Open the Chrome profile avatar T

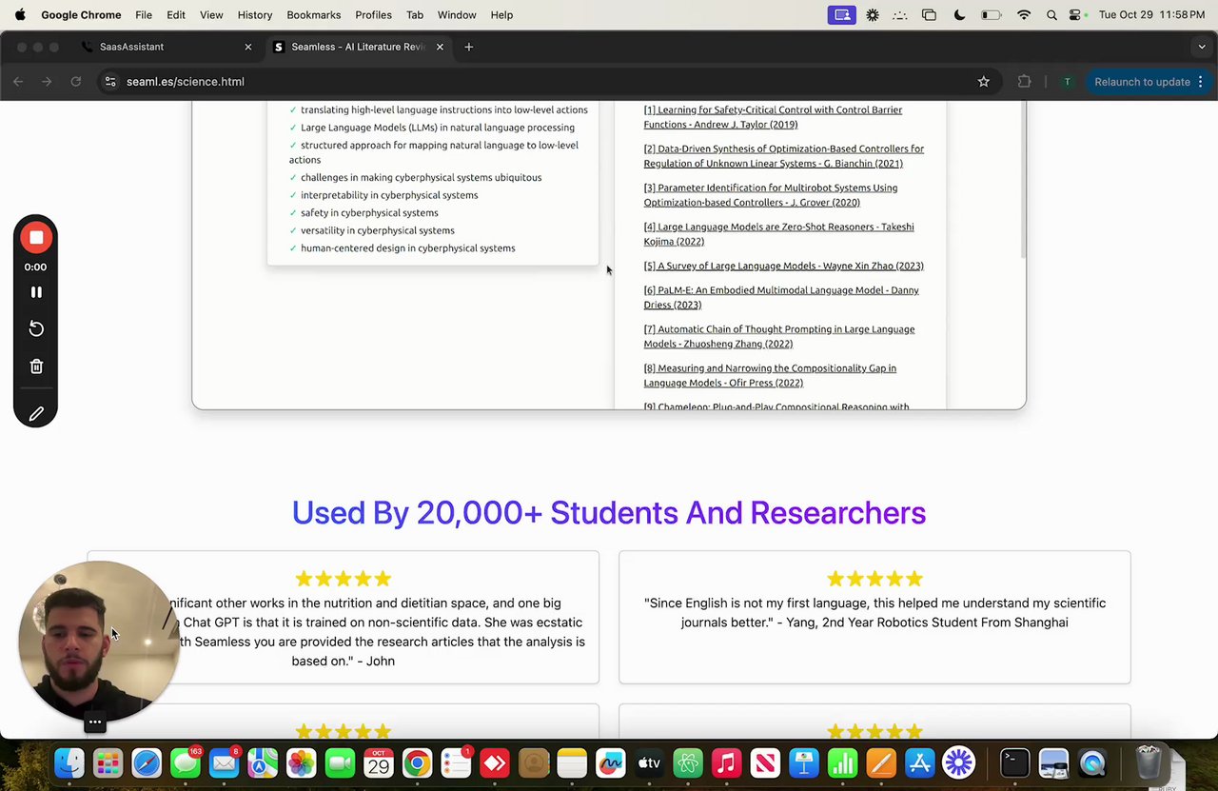(x=1067, y=82)
